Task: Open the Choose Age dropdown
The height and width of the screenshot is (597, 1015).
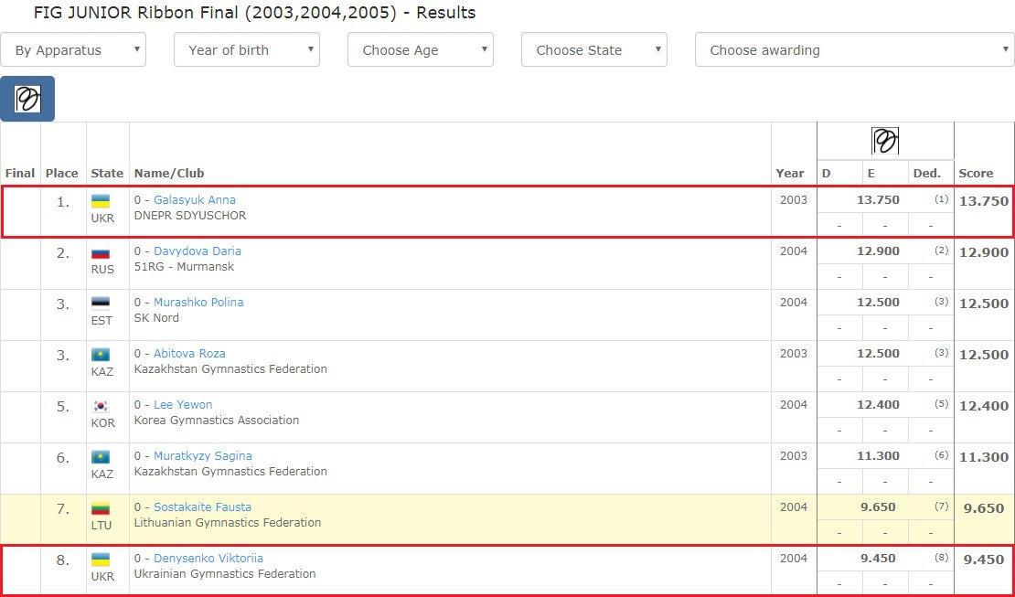Action: click(421, 50)
